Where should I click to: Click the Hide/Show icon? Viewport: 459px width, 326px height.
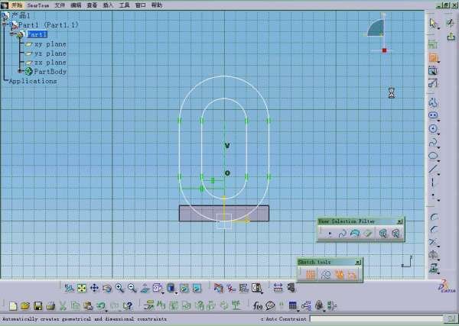184,288
